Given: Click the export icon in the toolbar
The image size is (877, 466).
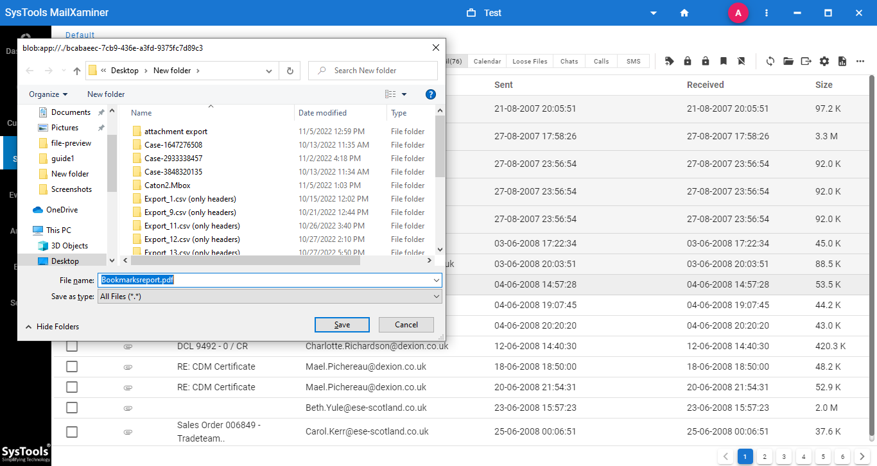Looking at the screenshot, I should [x=806, y=61].
